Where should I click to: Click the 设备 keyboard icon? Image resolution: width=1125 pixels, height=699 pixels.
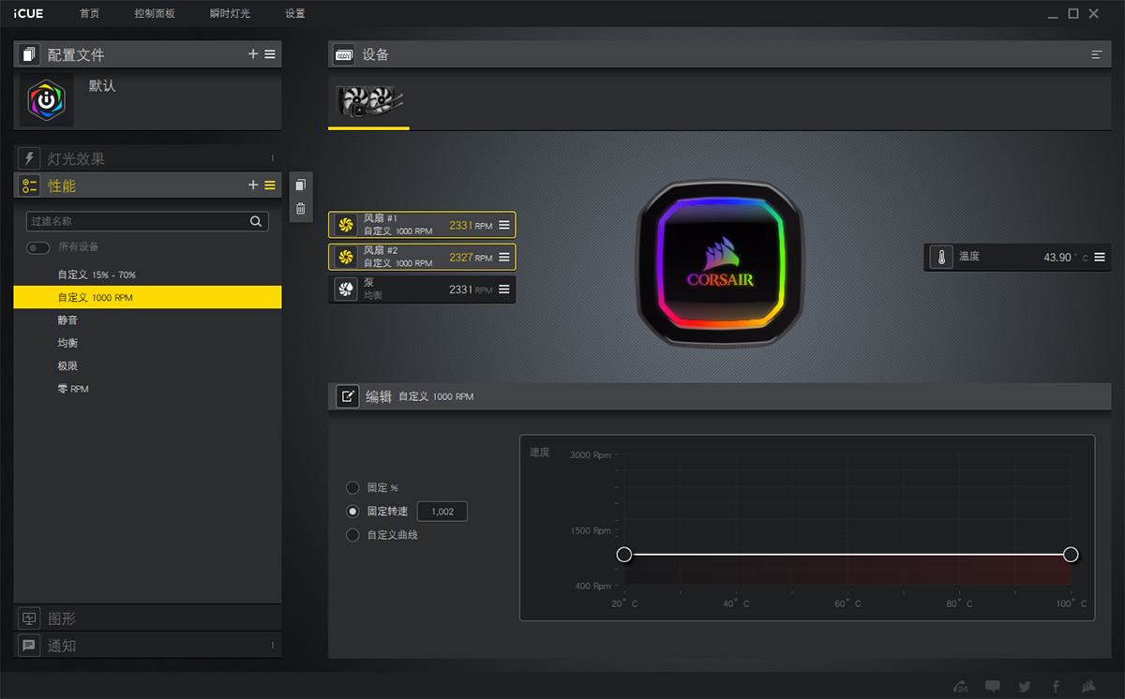tap(344, 54)
